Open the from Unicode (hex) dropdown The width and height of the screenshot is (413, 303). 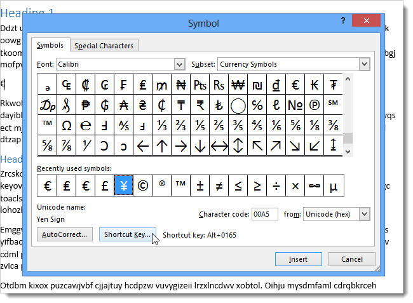(x=364, y=214)
